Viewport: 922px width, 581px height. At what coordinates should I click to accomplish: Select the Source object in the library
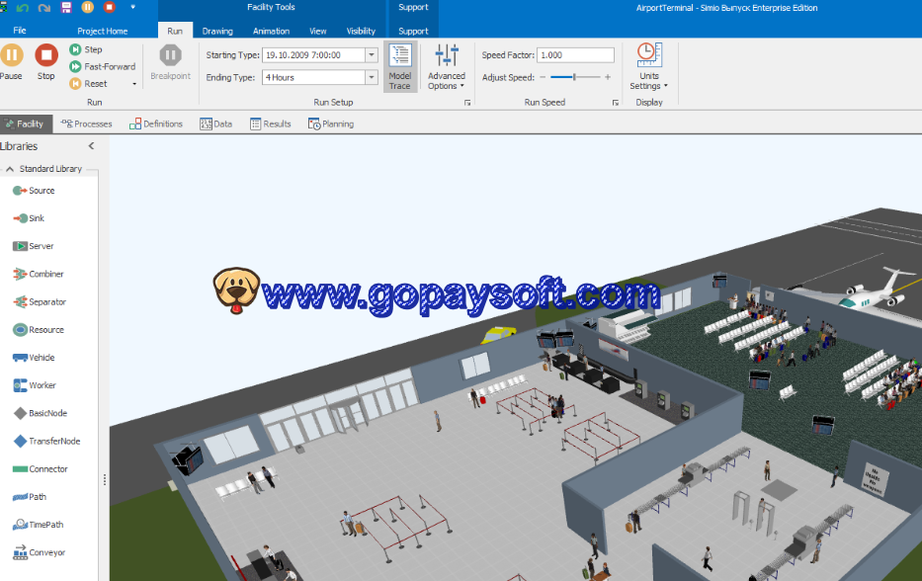tap(34, 191)
